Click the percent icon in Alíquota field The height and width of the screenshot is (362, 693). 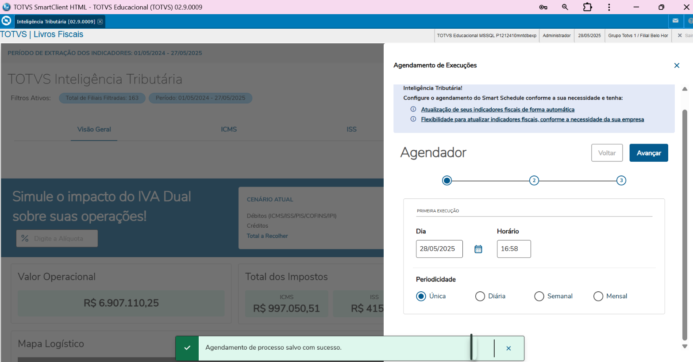tap(25, 239)
